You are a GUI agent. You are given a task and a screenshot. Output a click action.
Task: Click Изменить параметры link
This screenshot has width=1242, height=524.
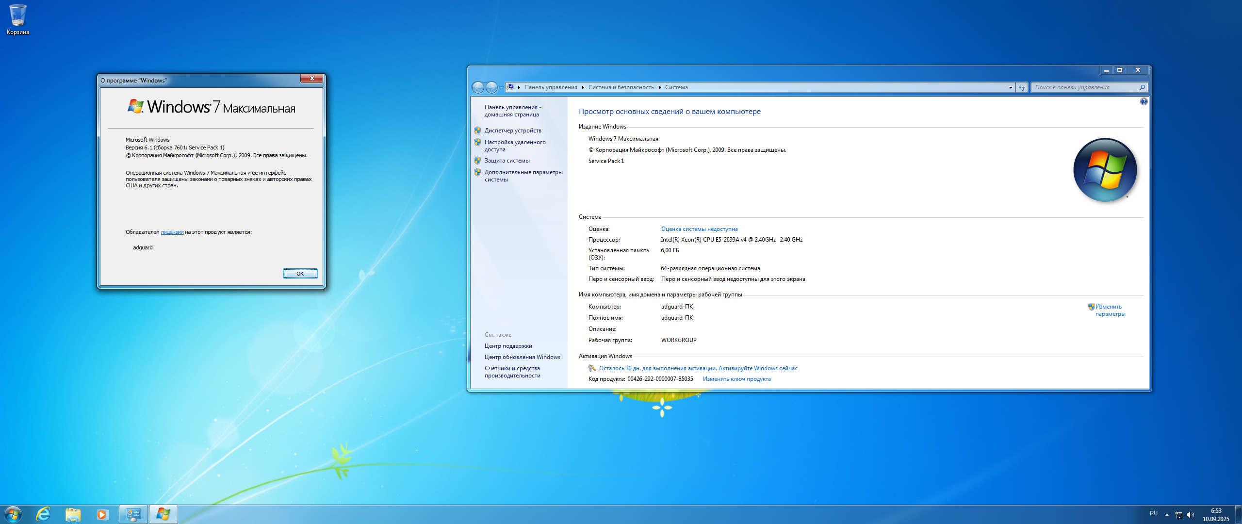click(1110, 310)
